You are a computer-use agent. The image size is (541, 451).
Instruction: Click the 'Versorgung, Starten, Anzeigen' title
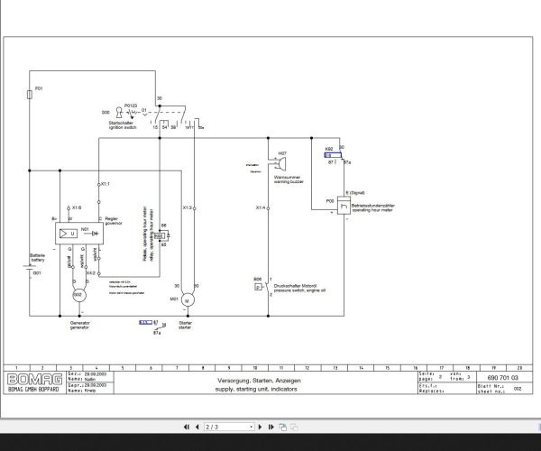pyautogui.click(x=259, y=381)
